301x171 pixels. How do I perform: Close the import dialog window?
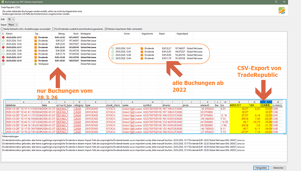284,2
